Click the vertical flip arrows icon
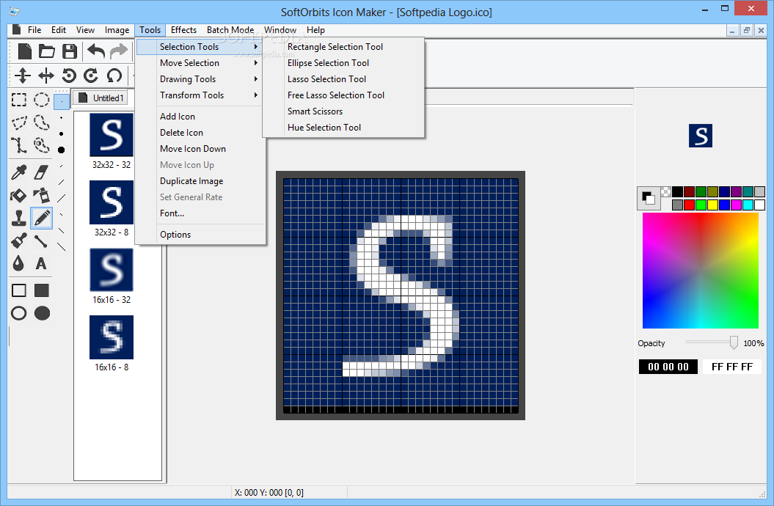 (22, 76)
